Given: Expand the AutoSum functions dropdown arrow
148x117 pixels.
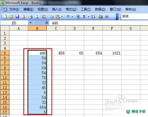Looking at the screenshot, I should [89, 17].
